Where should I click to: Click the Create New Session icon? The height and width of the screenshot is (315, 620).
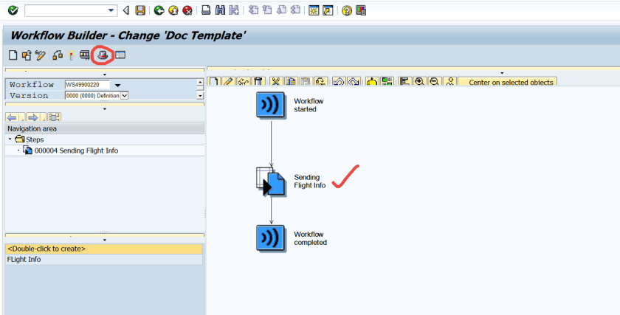tap(314, 10)
